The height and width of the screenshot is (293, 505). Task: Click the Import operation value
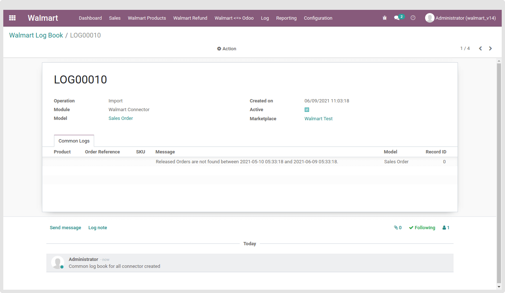coord(116,101)
